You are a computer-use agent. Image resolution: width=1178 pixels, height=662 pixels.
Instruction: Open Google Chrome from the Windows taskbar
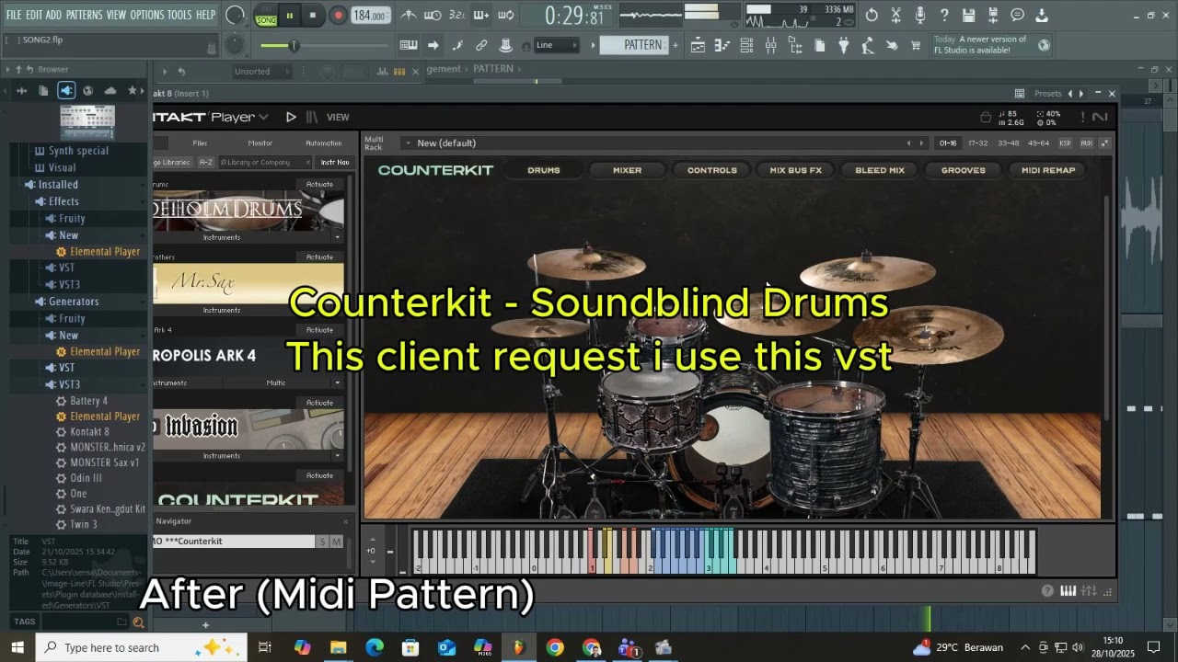tap(555, 647)
